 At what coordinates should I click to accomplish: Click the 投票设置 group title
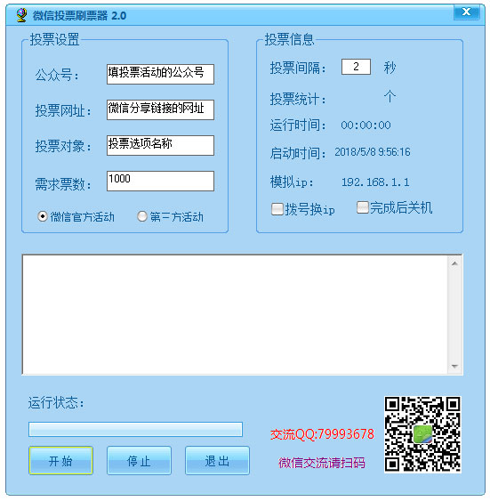pos(54,40)
